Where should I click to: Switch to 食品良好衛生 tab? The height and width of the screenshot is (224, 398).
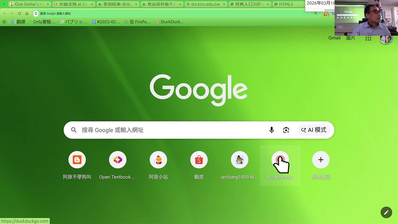point(161,4)
